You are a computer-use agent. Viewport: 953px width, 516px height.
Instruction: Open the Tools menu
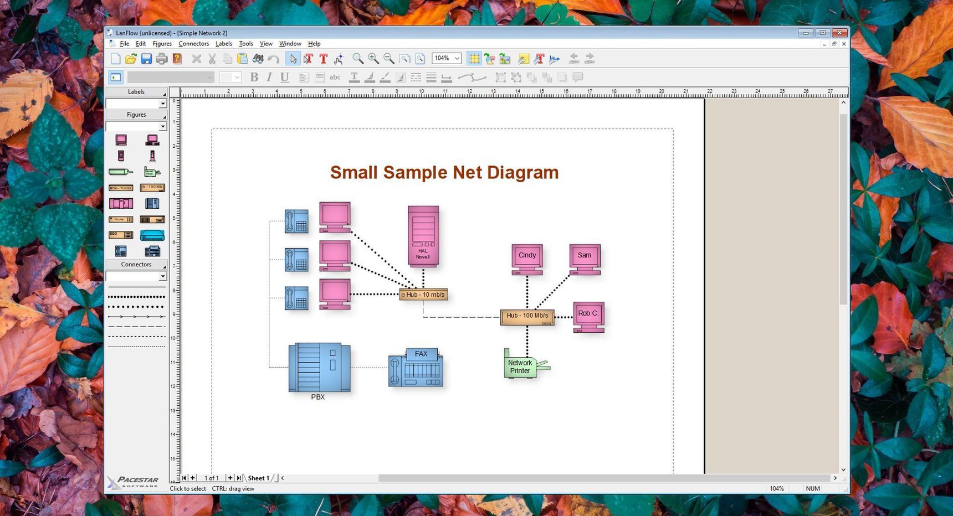pos(246,44)
